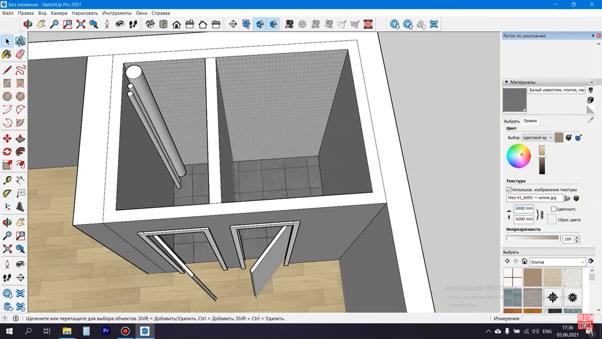Open the 'Плитка' material collection dropdown

[558, 262]
